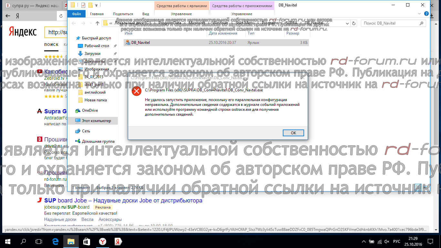The height and width of the screenshot is (248, 441).
Task: Sort by the Размер column header
Action: click(x=292, y=33)
